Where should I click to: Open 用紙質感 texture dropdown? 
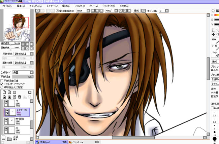[32, 54]
